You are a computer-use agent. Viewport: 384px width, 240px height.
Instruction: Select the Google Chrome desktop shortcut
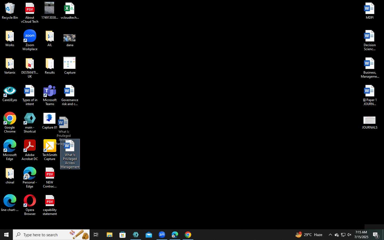10,123
